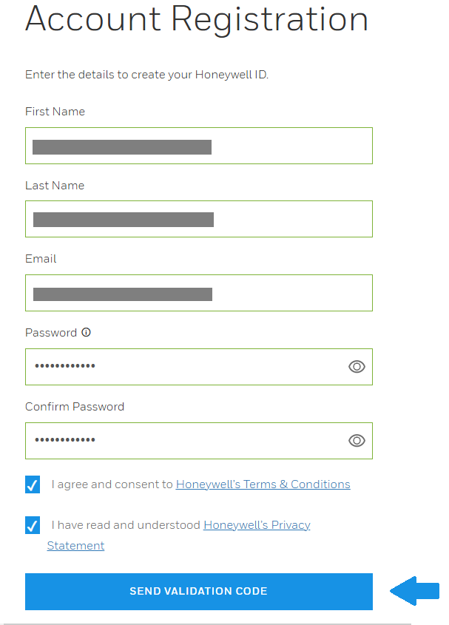This screenshot has height=625, width=449.
Task: Reveal confirm password with eye icon
Action: (x=357, y=440)
